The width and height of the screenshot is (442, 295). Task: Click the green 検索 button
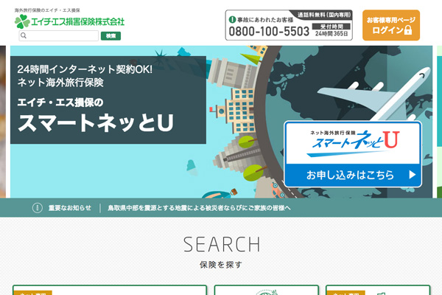coord(110,36)
